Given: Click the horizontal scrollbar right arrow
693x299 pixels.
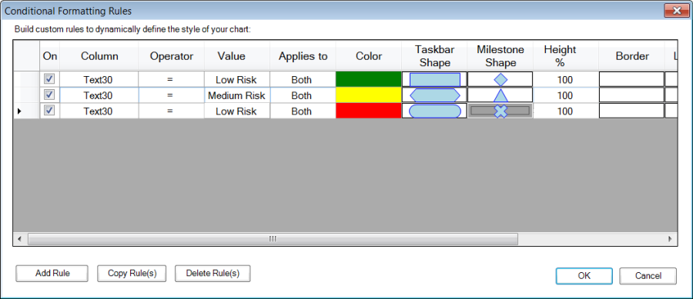Looking at the screenshot, I should coord(671,239).
